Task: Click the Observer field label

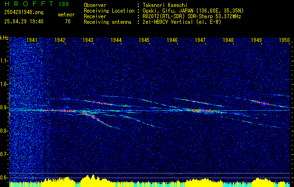Action: coord(95,6)
